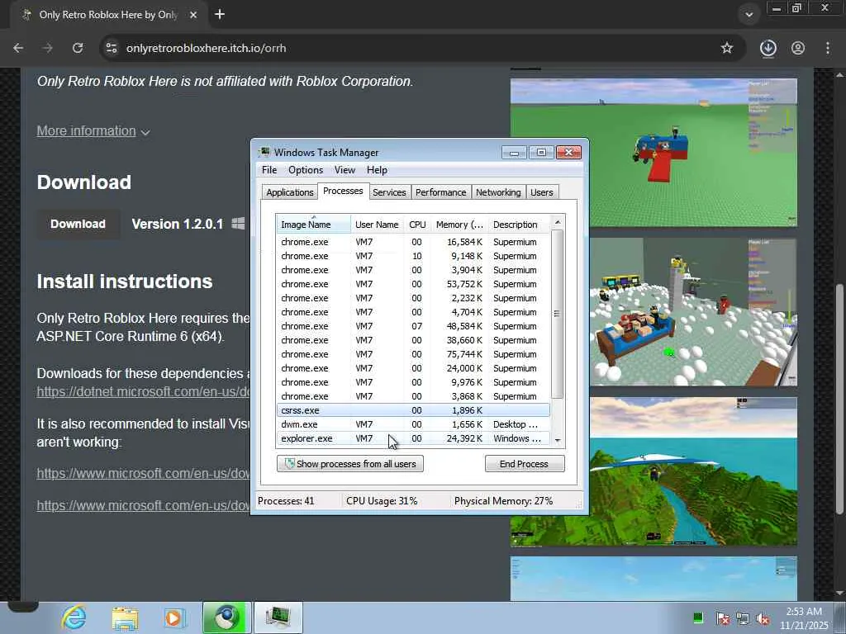Open the File menu in Task Manager

pyautogui.click(x=269, y=170)
